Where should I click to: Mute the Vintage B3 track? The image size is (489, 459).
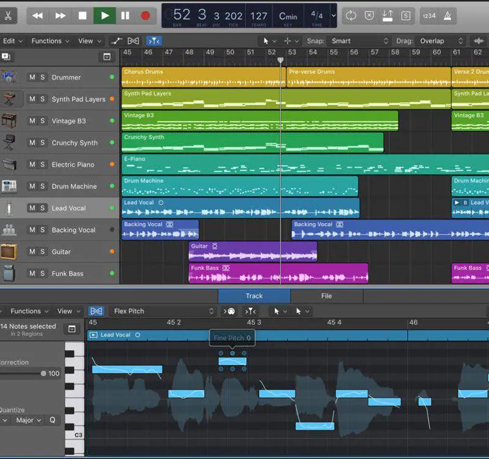[x=32, y=120]
